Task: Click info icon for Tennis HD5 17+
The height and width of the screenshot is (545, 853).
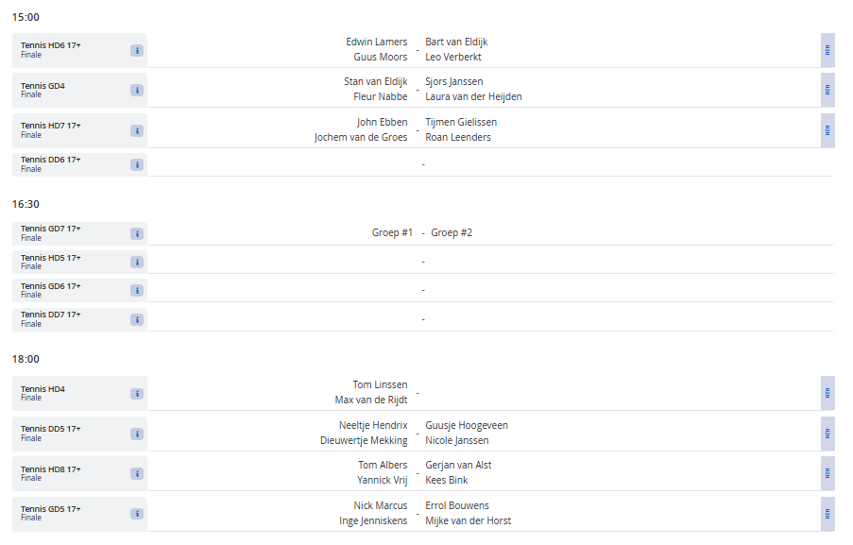Action: 137,262
